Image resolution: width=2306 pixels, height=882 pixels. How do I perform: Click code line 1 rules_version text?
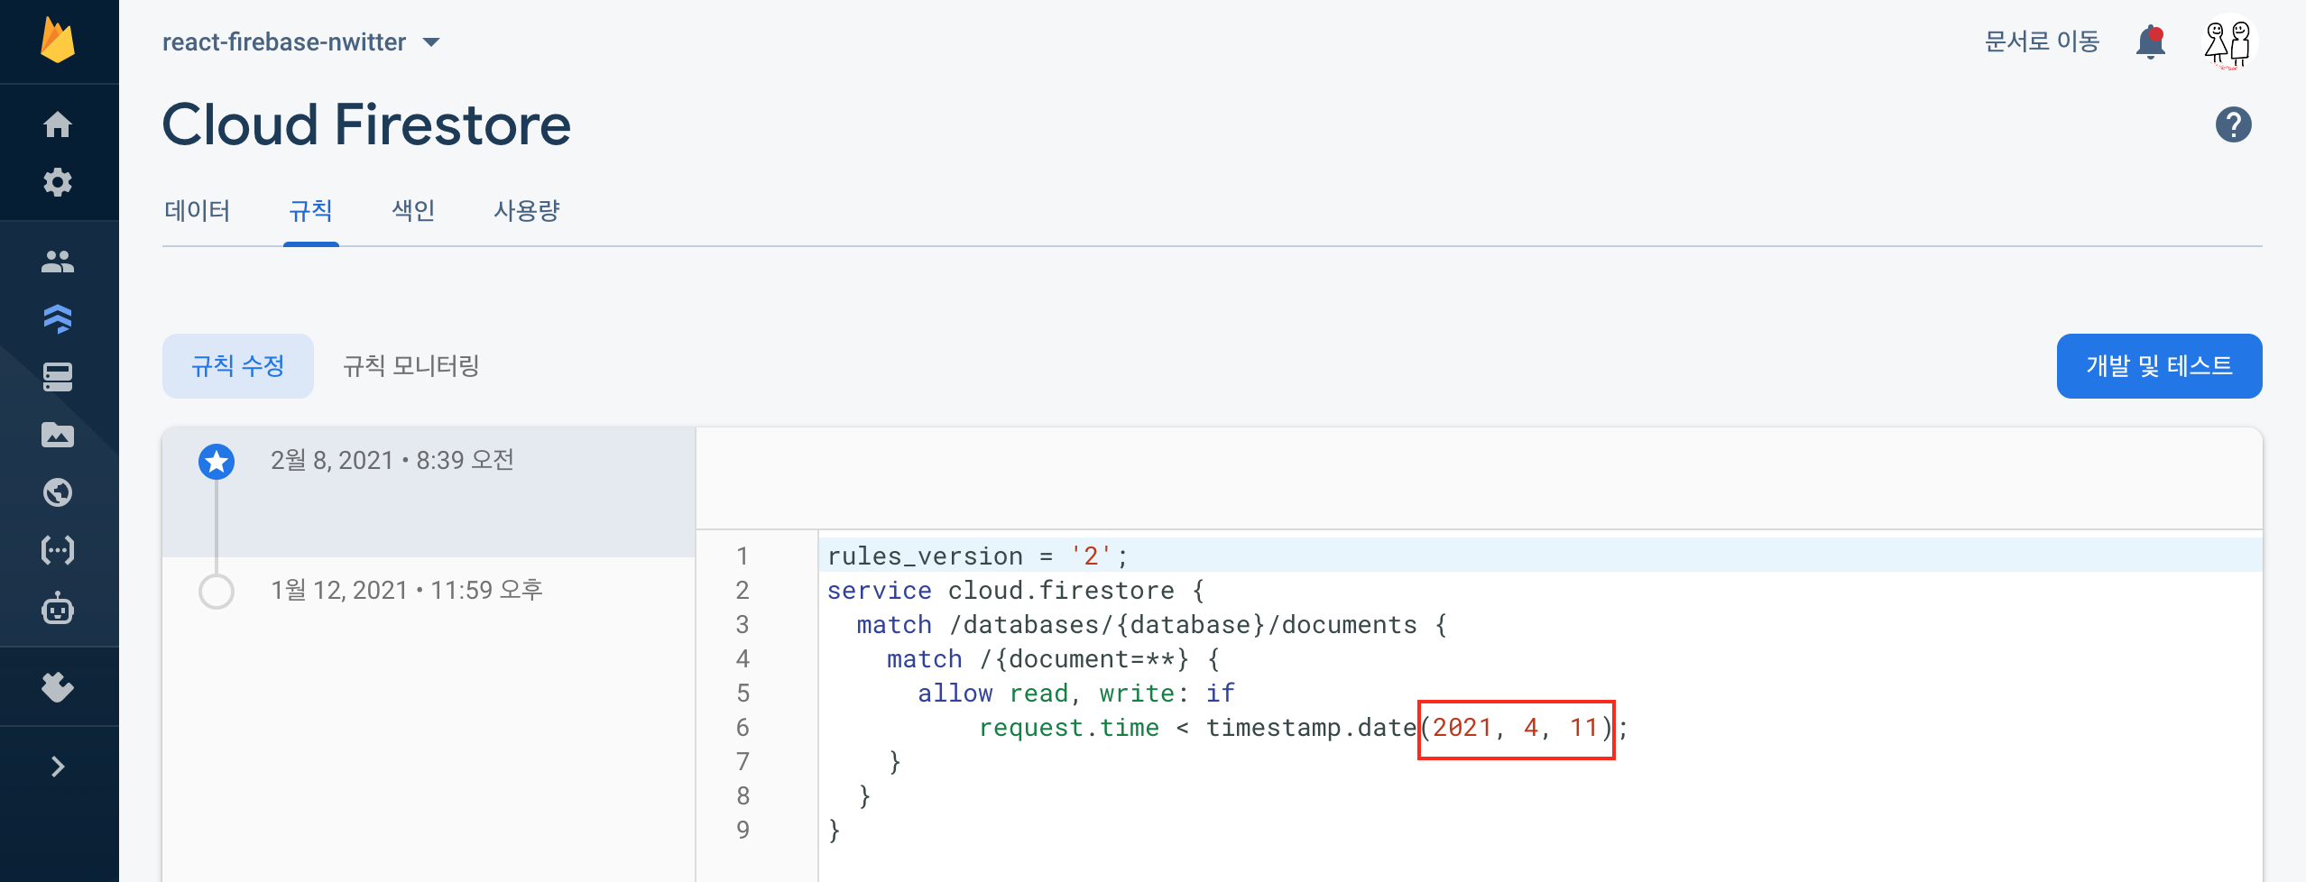click(978, 556)
